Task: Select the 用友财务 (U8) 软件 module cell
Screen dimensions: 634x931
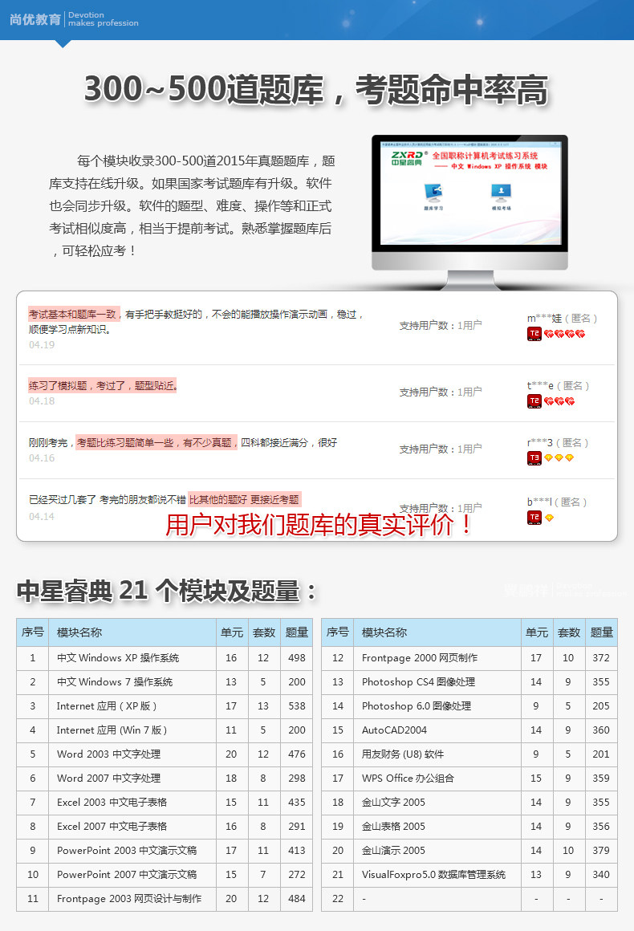Action: tap(437, 754)
